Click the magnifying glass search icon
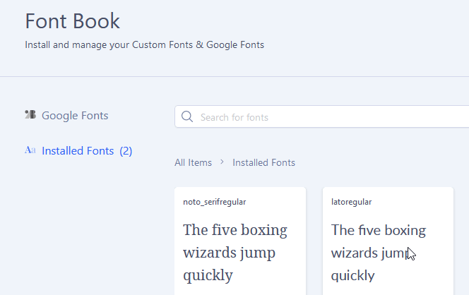Image resolution: width=469 pixels, height=295 pixels. click(x=187, y=117)
